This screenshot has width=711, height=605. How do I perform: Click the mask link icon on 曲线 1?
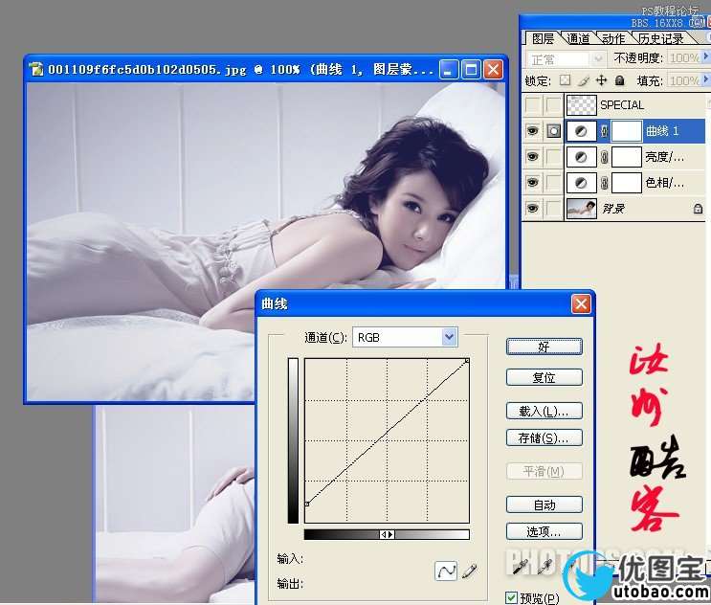coord(604,131)
